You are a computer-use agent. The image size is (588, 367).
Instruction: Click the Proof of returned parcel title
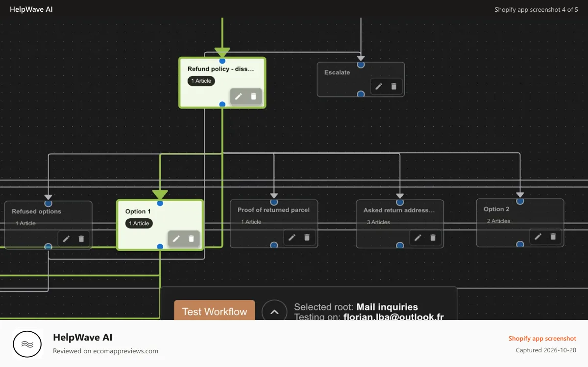[x=273, y=210]
